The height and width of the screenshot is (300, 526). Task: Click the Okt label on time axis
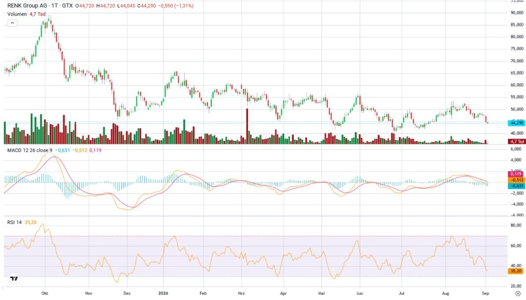tap(45, 293)
